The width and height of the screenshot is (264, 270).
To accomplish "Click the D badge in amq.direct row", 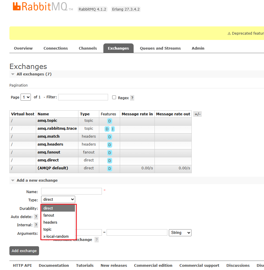I will point(110,161).
